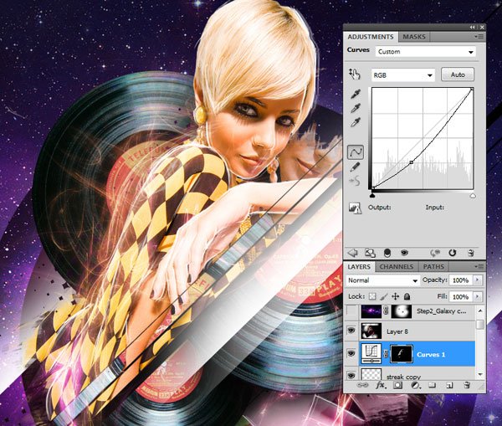The width and height of the screenshot is (502, 426).
Task: Pick the black point eyedropper in Curves
Action: (356, 94)
